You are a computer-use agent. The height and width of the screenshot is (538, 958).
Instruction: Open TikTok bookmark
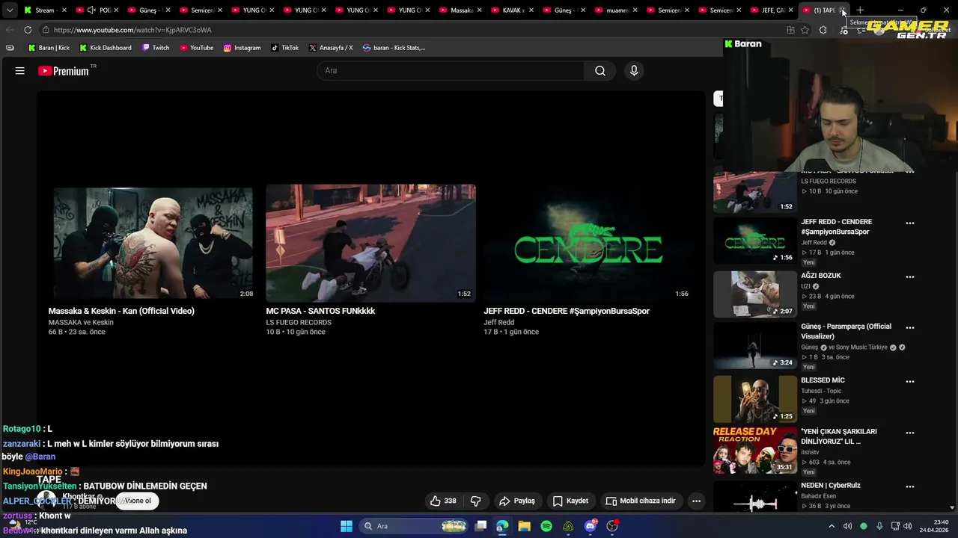tap(284, 48)
